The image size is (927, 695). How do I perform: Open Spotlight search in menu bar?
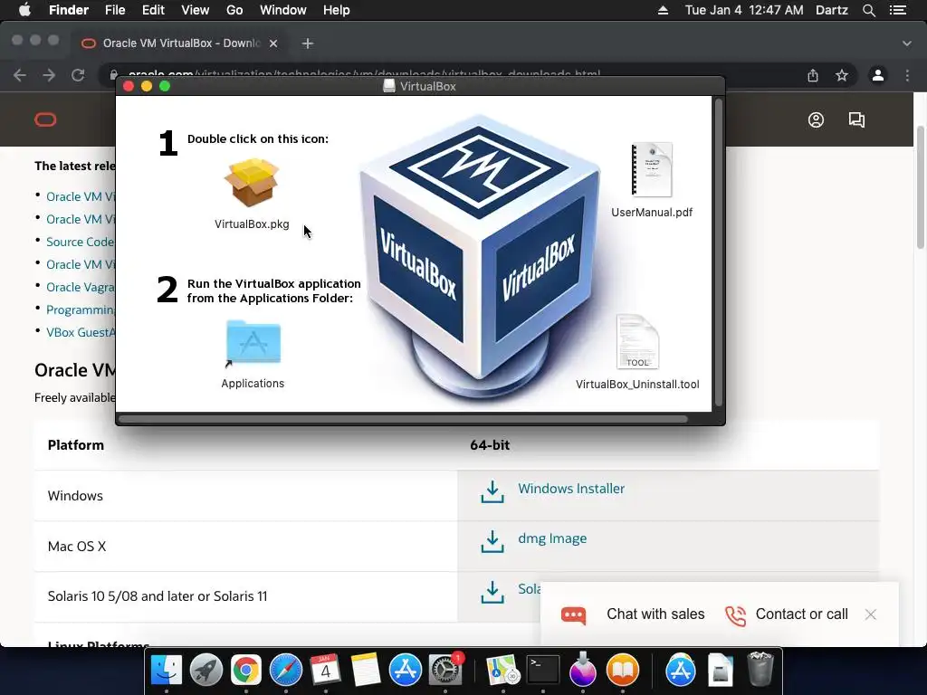(869, 10)
